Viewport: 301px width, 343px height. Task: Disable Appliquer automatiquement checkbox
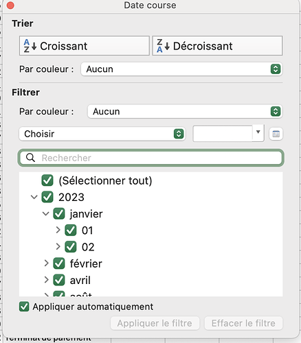coord(24,307)
